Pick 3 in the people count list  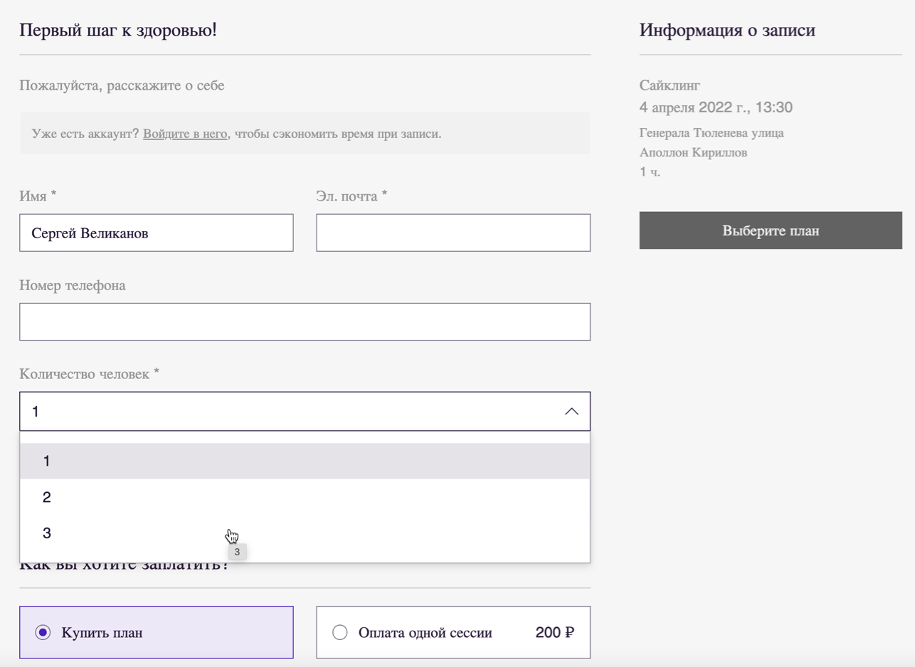[x=305, y=533]
